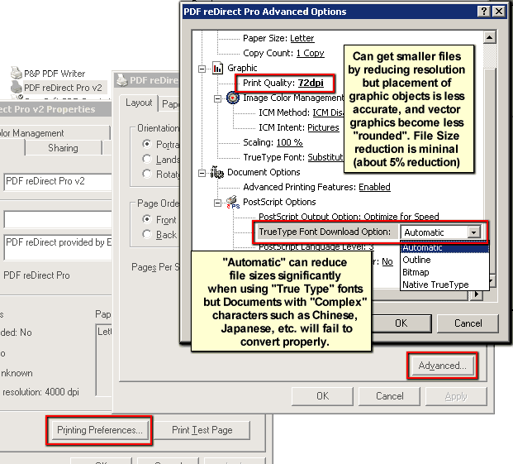Select the Portrait orientation radio button

[x=147, y=144]
